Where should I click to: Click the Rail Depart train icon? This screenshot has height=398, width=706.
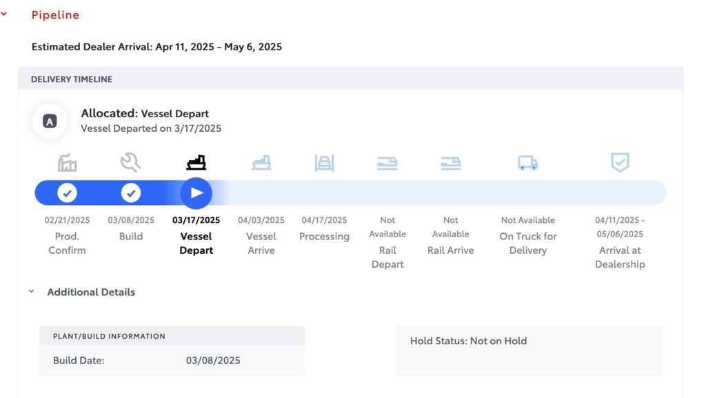pyautogui.click(x=387, y=163)
